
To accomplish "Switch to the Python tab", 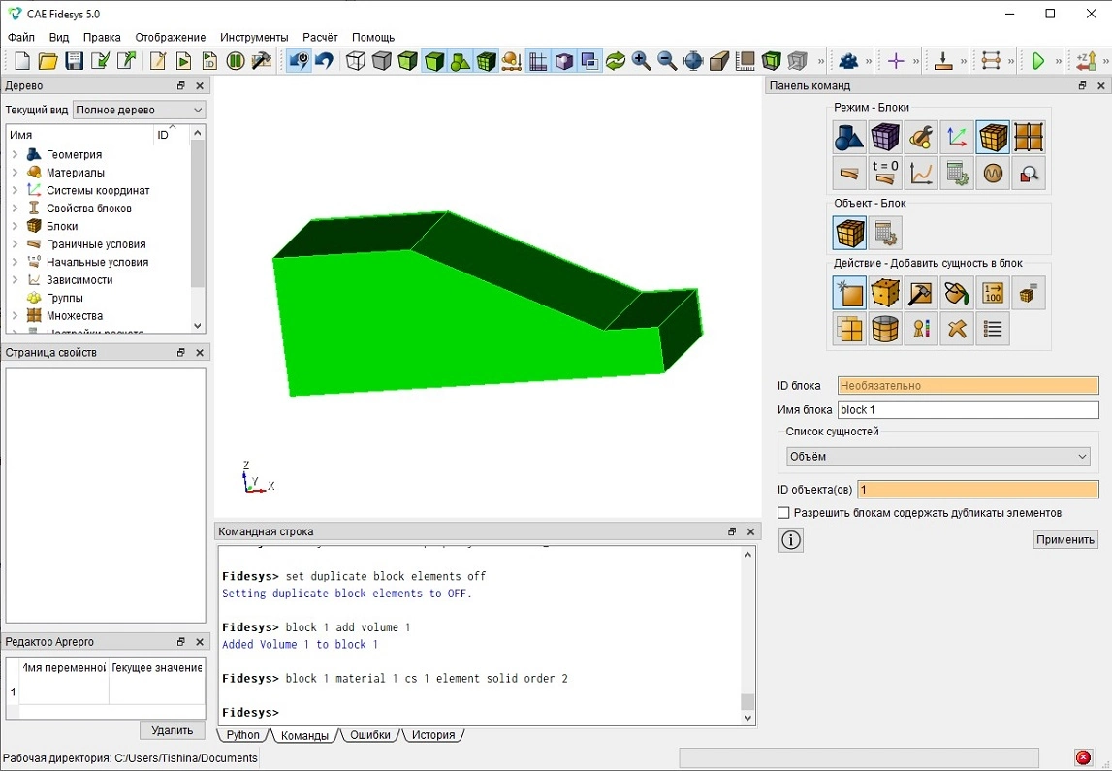I will click(243, 735).
